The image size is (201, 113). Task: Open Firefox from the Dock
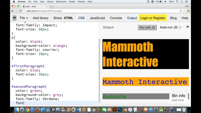coord(37,110)
